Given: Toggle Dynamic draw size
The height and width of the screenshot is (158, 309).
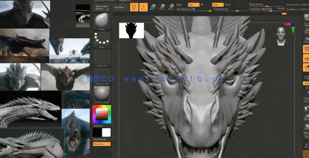Looking at the screenshot, I should coord(281,9).
